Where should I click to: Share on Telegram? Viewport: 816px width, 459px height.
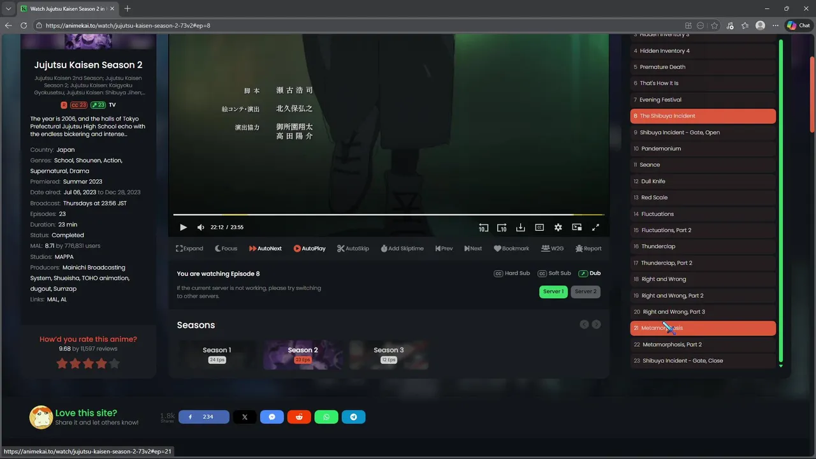354,417
